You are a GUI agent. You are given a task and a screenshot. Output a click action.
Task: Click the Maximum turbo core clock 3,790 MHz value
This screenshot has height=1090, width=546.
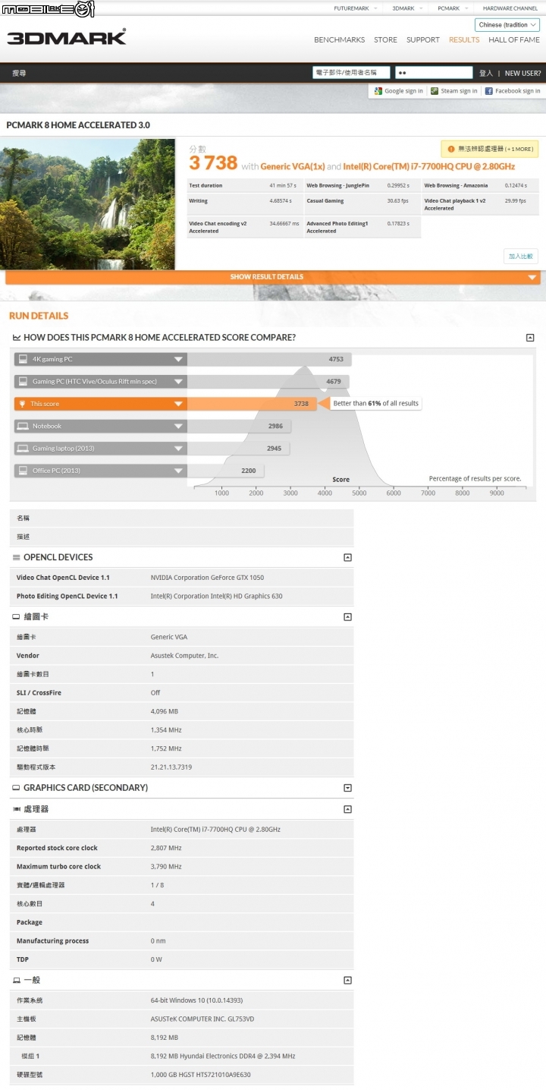click(x=166, y=867)
